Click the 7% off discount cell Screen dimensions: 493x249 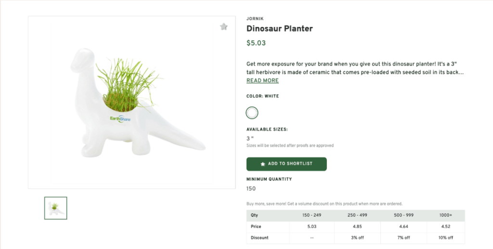[402, 237]
